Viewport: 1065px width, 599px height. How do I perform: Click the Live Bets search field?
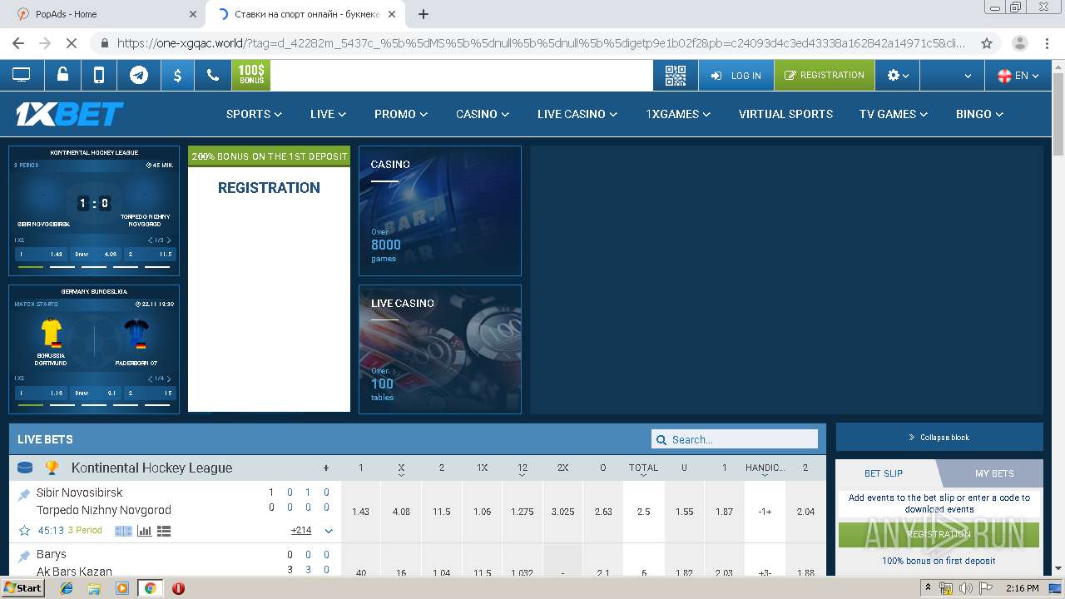735,439
